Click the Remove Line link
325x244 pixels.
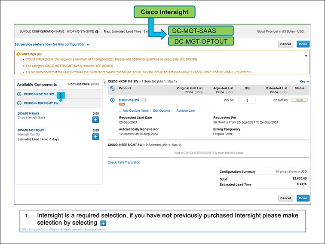[185, 110]
